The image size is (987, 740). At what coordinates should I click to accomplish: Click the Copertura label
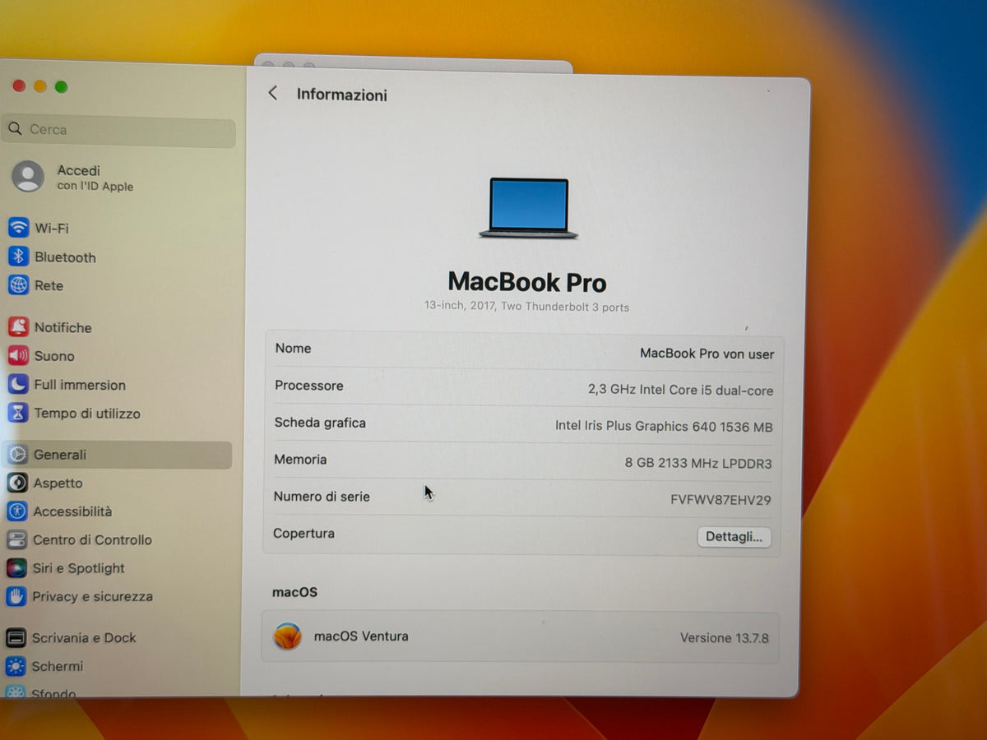304,534
